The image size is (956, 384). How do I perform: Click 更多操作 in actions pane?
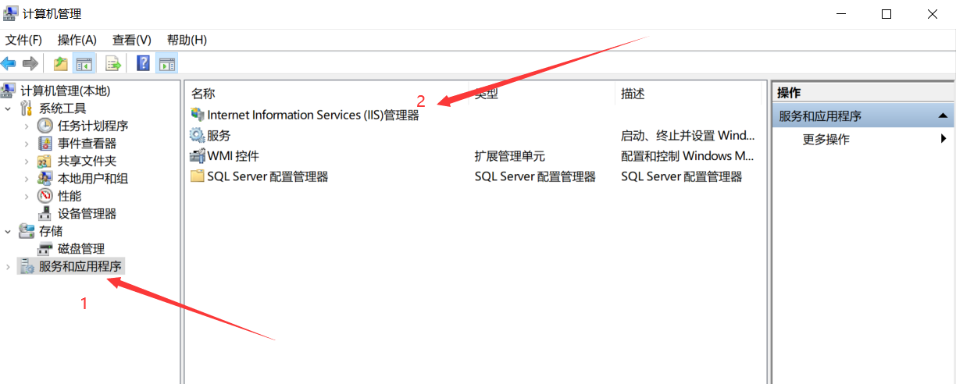click(826, 140)
